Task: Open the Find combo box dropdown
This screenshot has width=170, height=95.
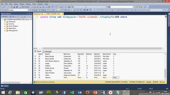Action: coord(133,7)
